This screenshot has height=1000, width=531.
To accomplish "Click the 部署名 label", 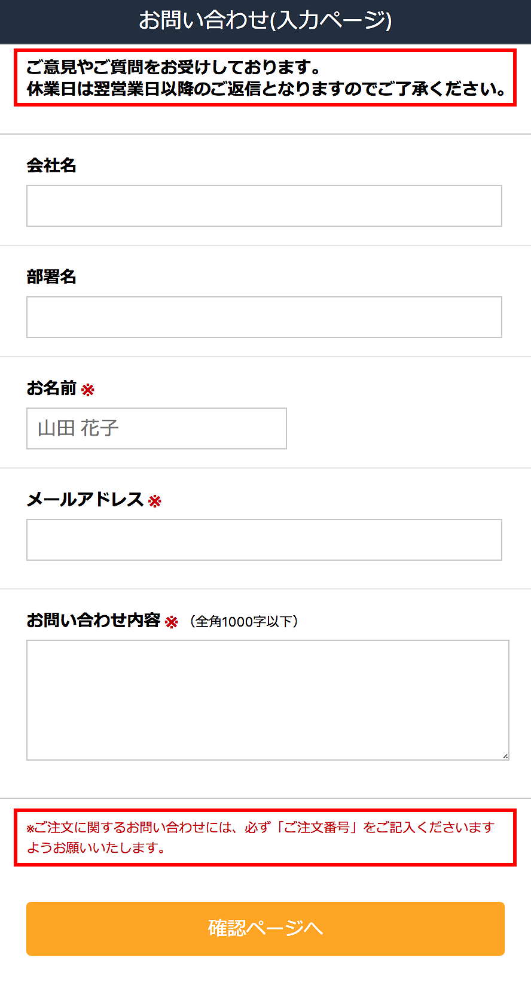I will [x=51, y=276].
